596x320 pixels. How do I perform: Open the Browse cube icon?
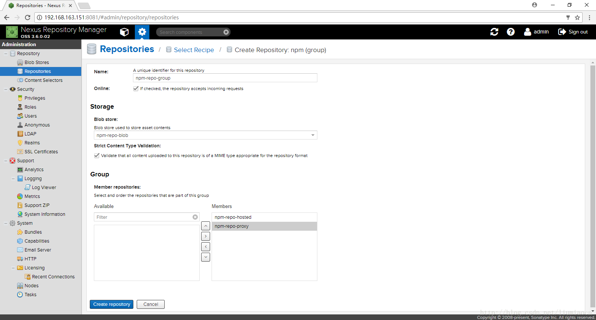coord(124,32)
